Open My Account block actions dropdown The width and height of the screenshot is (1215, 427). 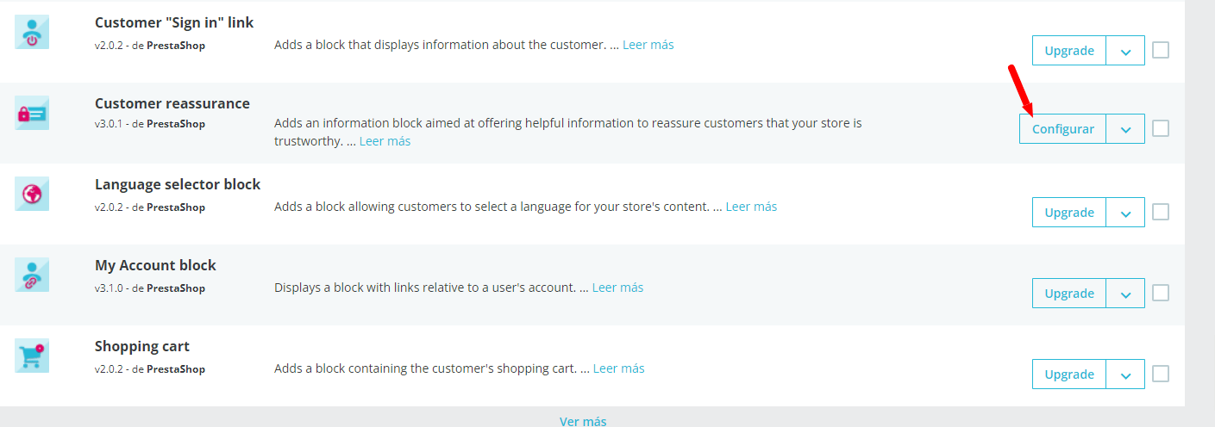pos(1125,294)
